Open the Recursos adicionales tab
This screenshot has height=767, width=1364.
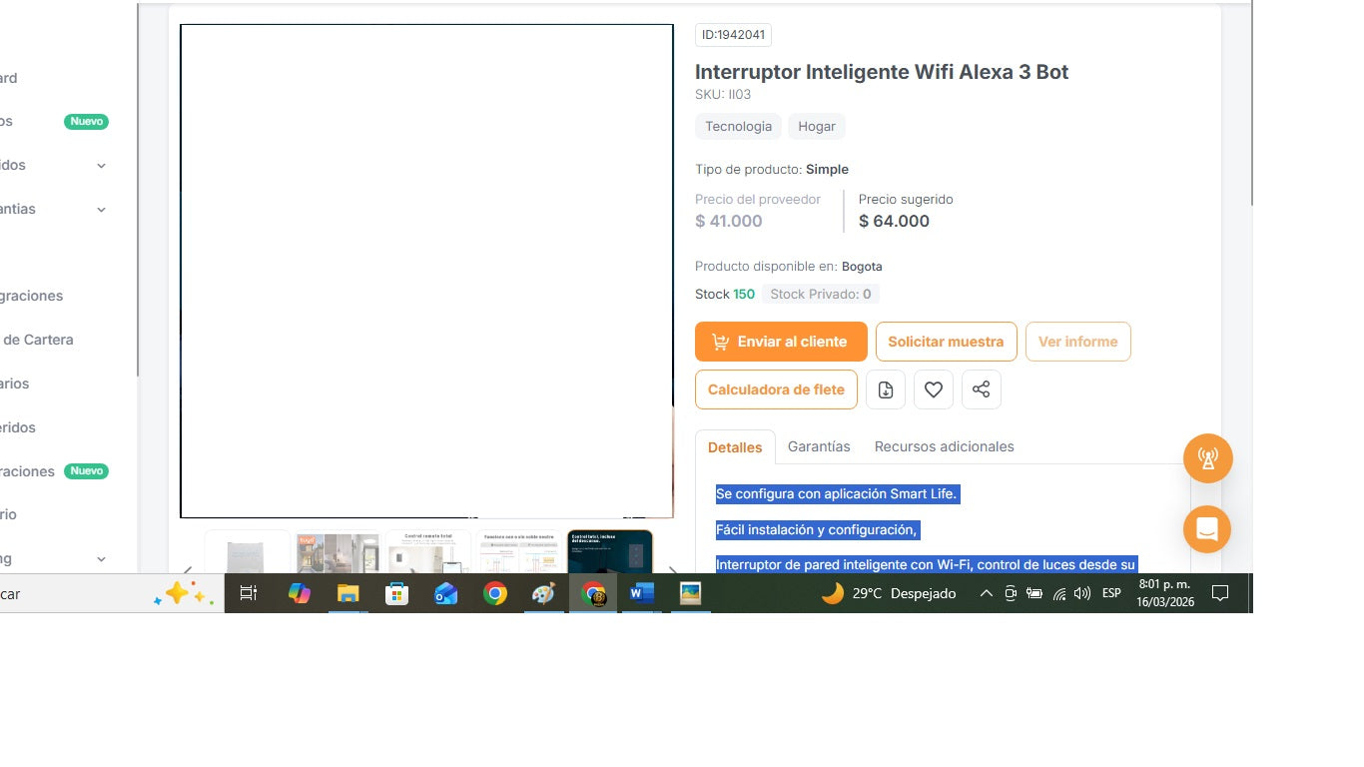click(x=944, y=447)
